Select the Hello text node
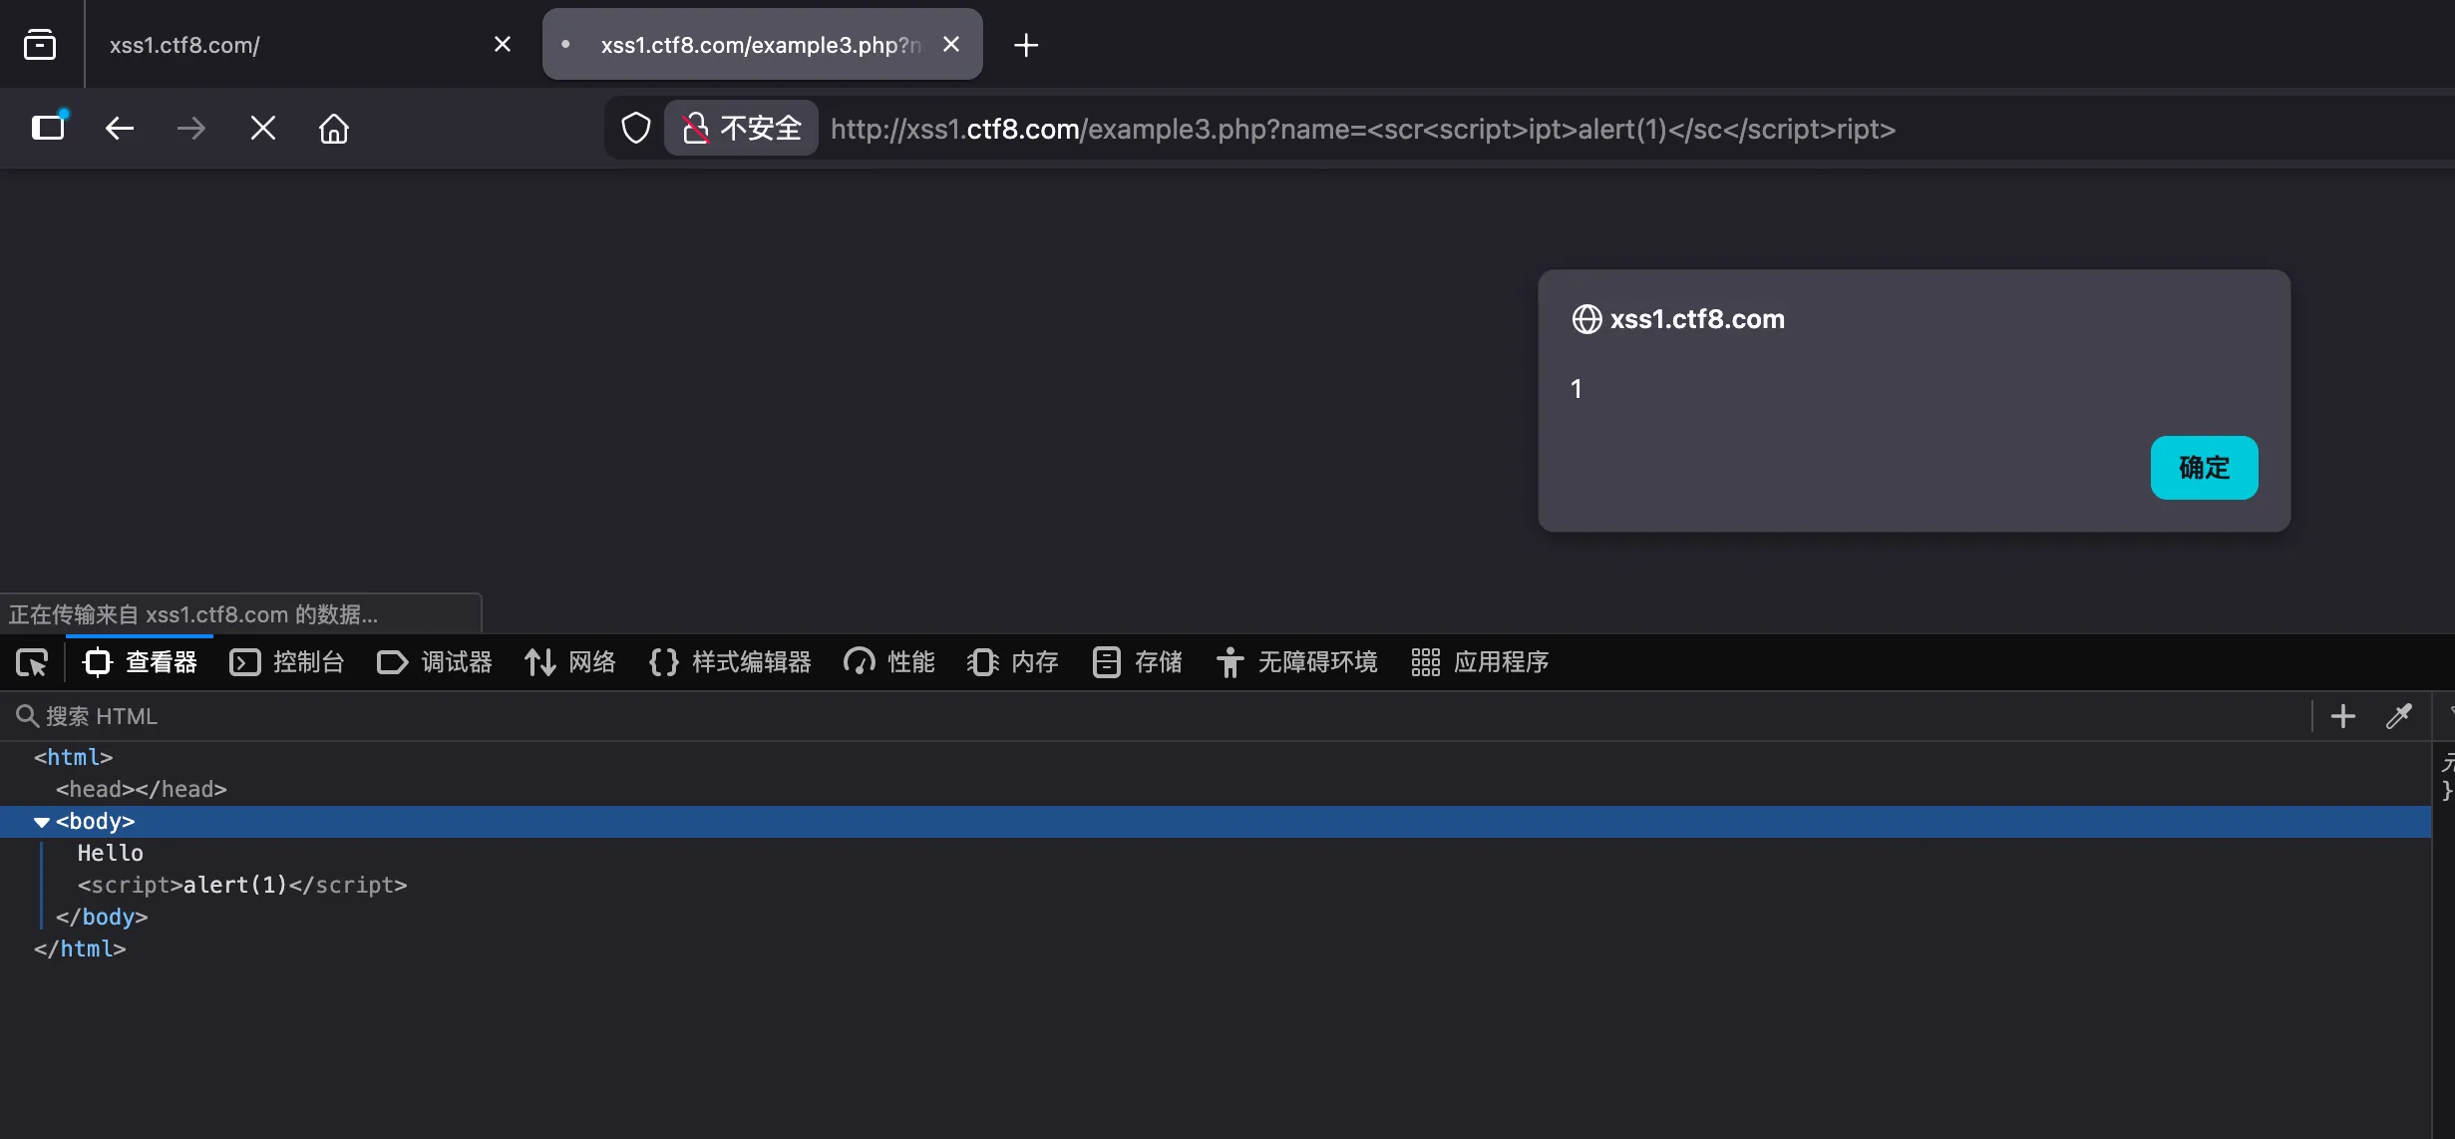Image resolution: width=2455 pixels, height=1139 pixels. tap(111, 854)
